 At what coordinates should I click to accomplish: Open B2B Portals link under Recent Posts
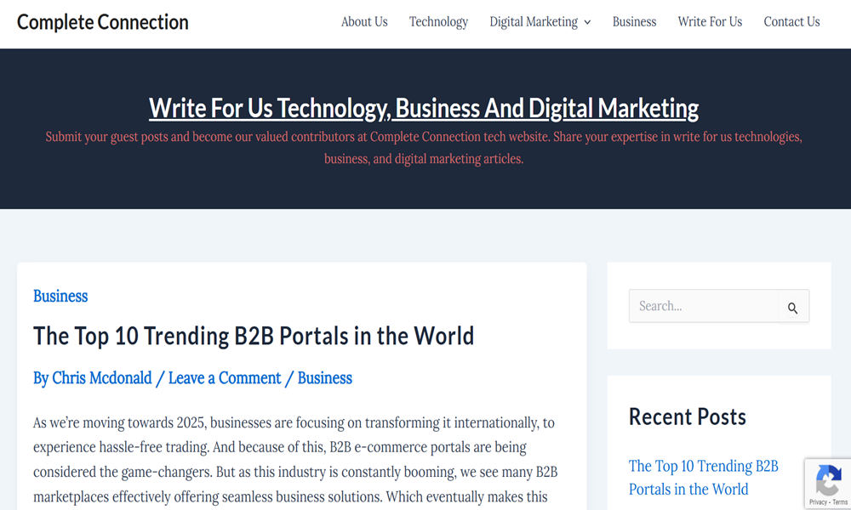[703, 477]
